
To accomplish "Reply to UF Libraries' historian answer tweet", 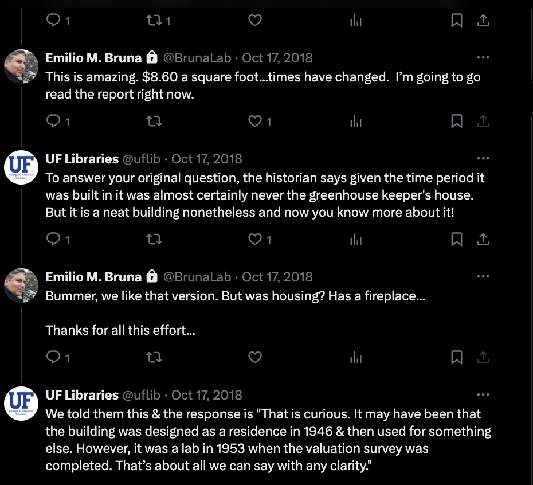I will [53, 239].
